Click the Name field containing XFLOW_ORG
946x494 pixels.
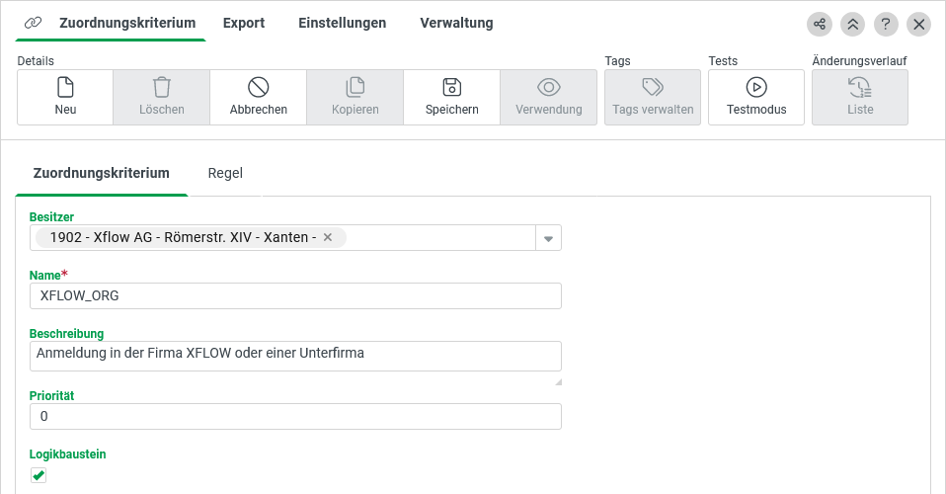point(295,295)
